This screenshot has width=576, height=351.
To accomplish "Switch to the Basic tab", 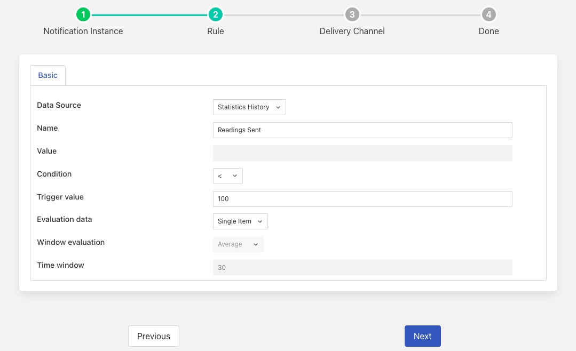I will 48,75.
